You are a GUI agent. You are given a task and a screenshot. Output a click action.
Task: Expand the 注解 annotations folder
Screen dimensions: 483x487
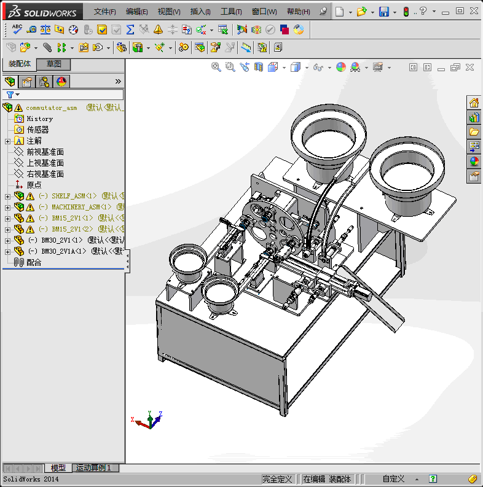[7, 141]
